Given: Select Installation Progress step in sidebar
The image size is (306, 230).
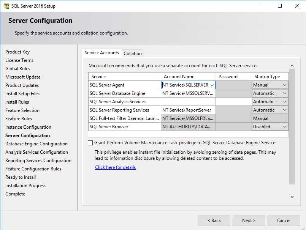Looking at the screenshot, I should click(25, 186).
